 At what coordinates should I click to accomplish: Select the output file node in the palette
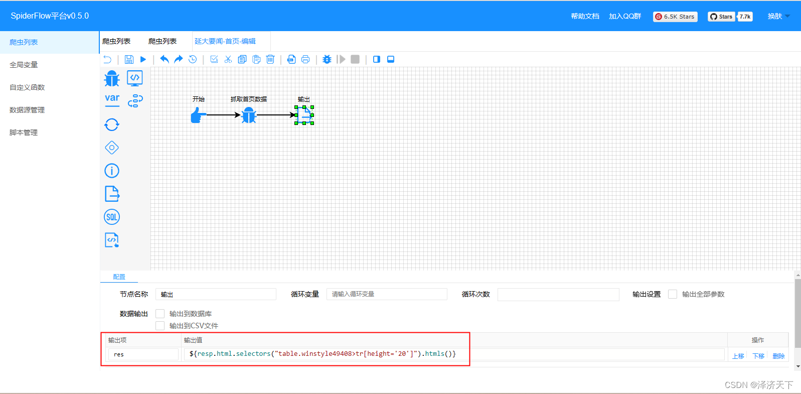(x=112, y=194)
